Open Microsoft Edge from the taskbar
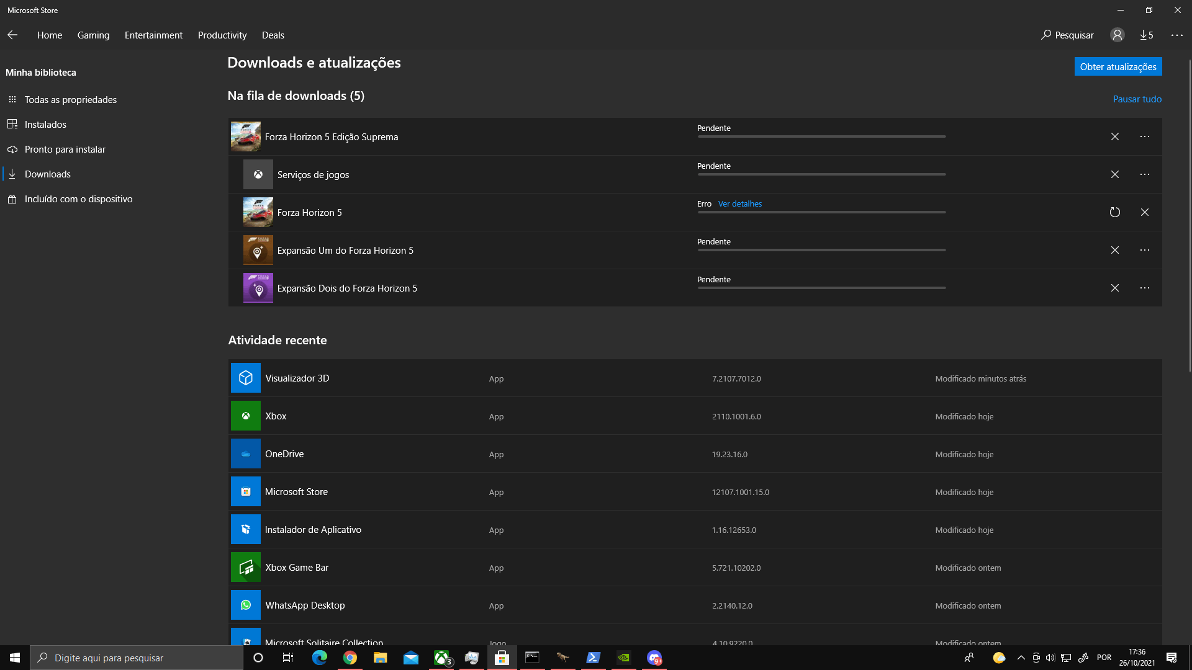1192x670 pixels. (x=320, y=658)
